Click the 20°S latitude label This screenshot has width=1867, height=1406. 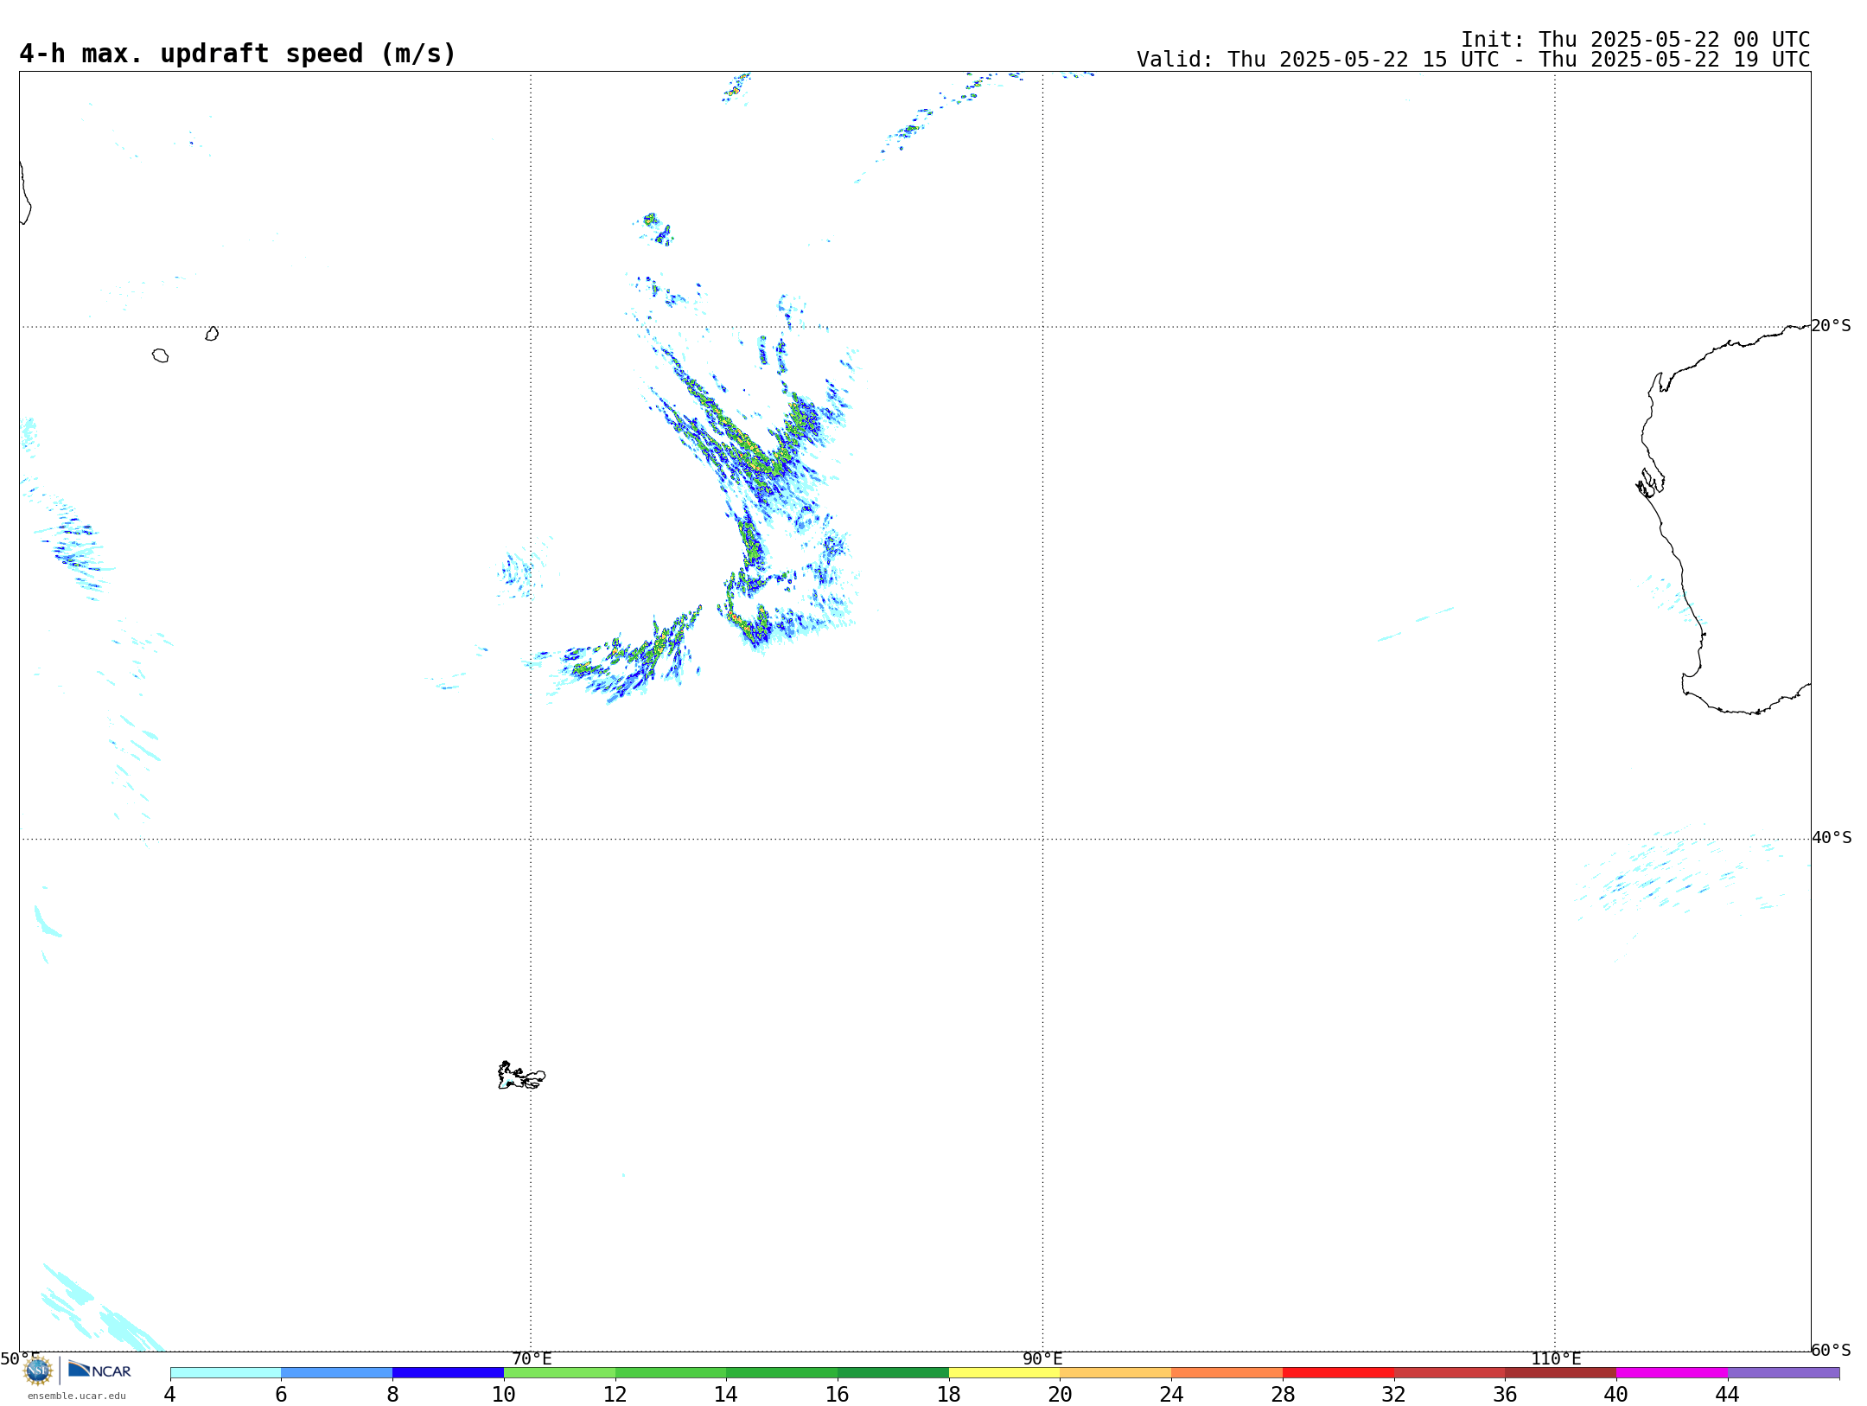click(x=1832, y=326)
